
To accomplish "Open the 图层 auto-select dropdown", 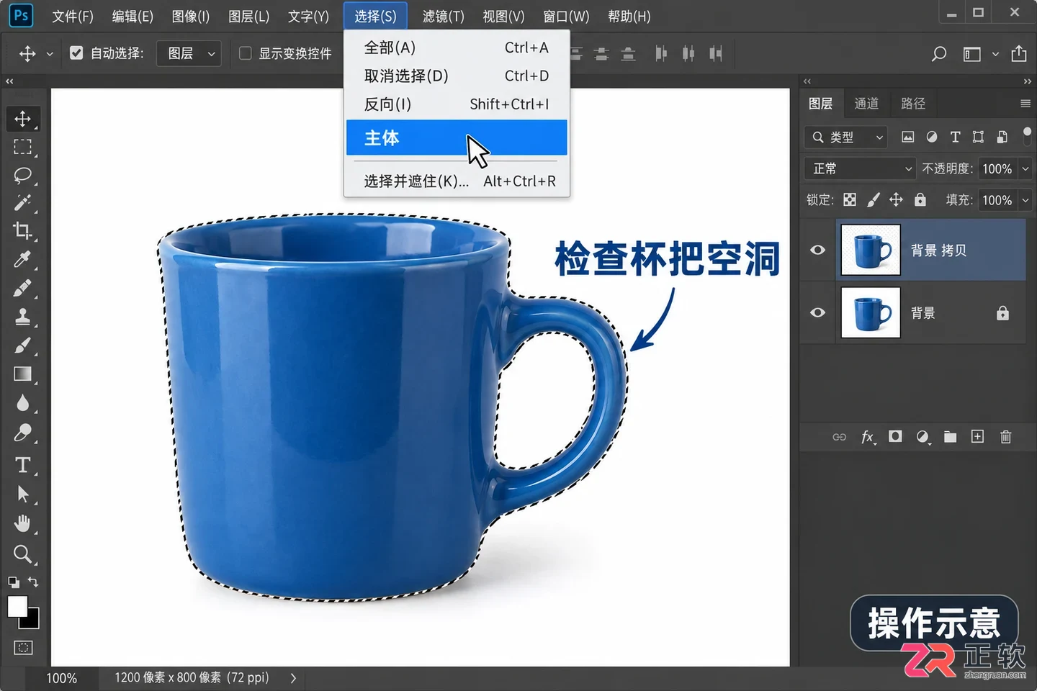I will (189, 53).
